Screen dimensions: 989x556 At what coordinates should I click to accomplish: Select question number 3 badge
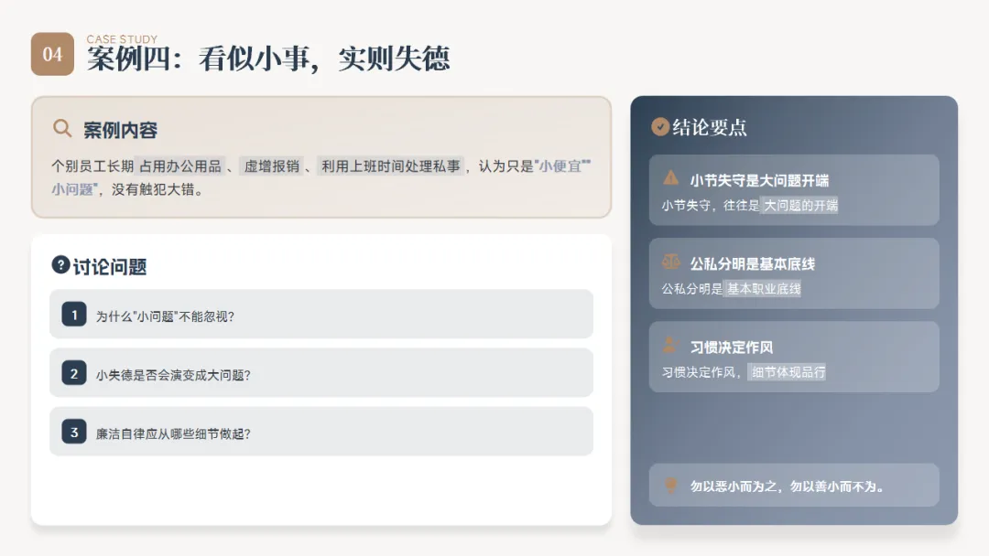tap(74, 432)
